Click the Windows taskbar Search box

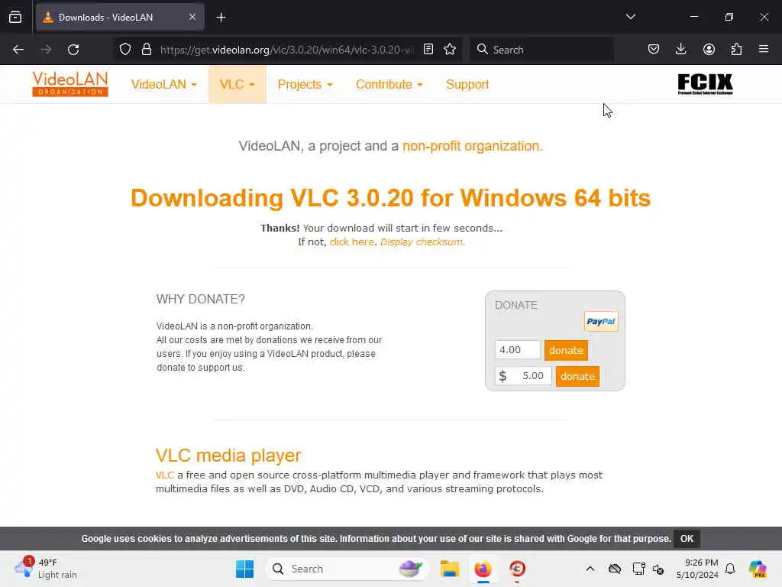click(347, 569)
